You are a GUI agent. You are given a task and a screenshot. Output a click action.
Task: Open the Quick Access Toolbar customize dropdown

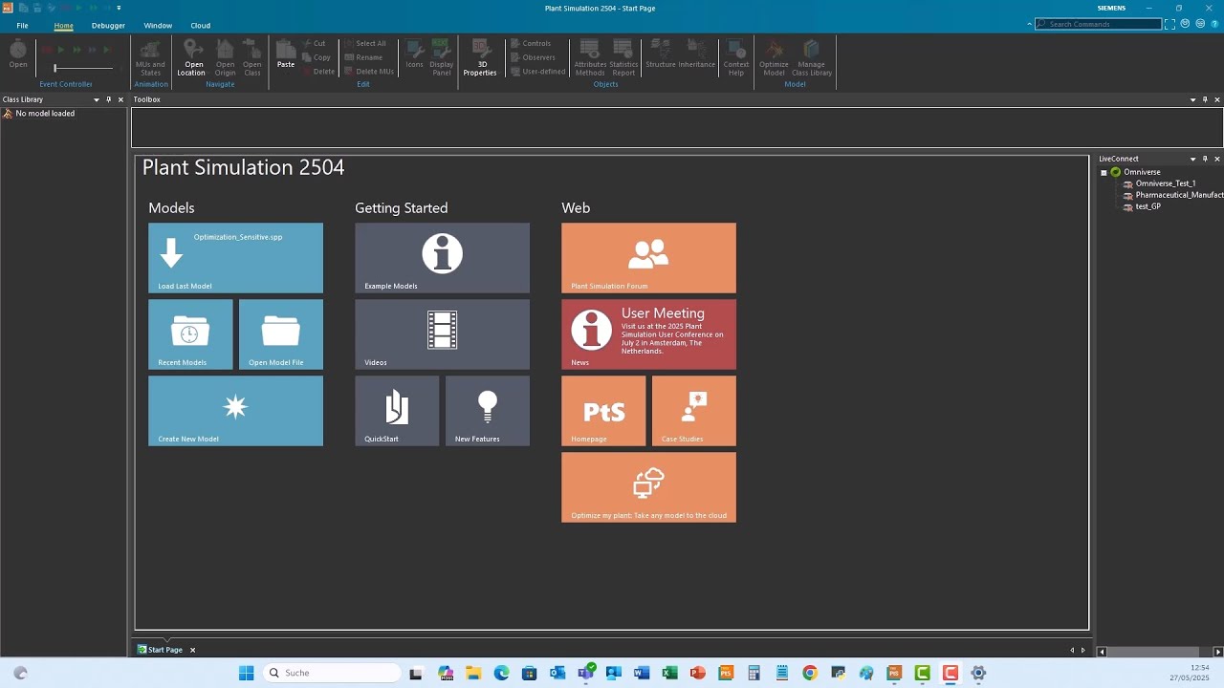coord(119,8)
